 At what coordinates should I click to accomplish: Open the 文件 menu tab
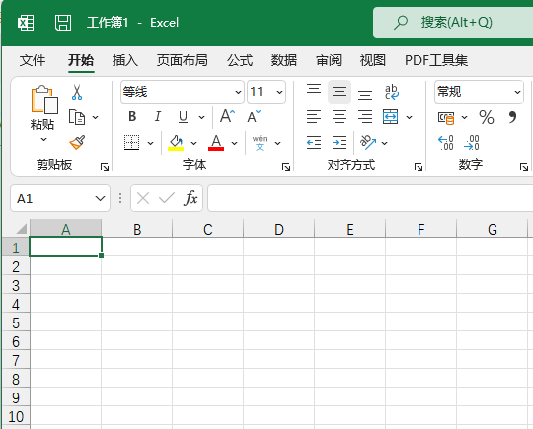pos(33,60)
